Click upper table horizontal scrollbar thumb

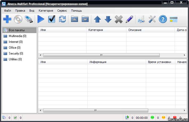point(101,55)
